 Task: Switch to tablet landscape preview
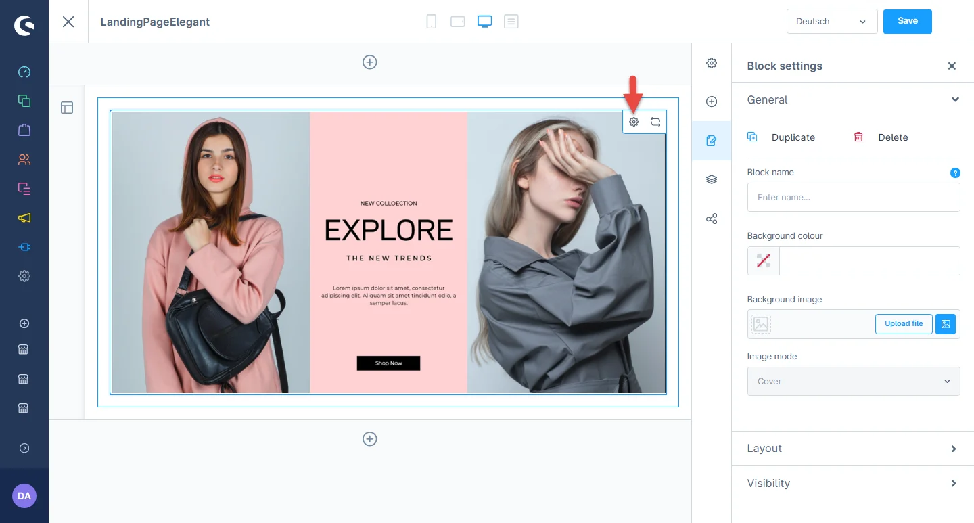[458, 22]
